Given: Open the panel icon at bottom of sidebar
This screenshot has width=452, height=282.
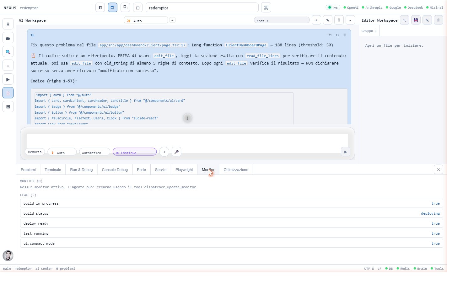Looking at the screenshot, I should coord(8,107).
